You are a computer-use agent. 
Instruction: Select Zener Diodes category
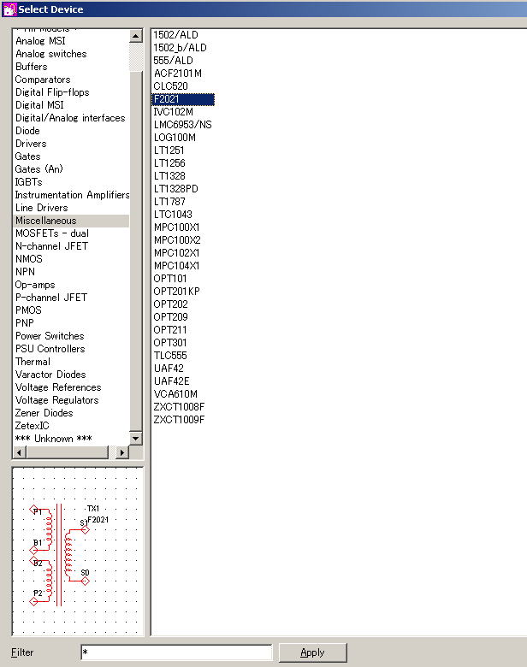44,413
